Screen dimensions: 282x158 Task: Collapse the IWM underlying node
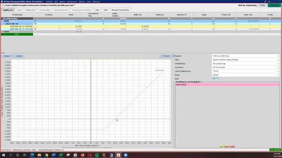[x=3, y=21]
